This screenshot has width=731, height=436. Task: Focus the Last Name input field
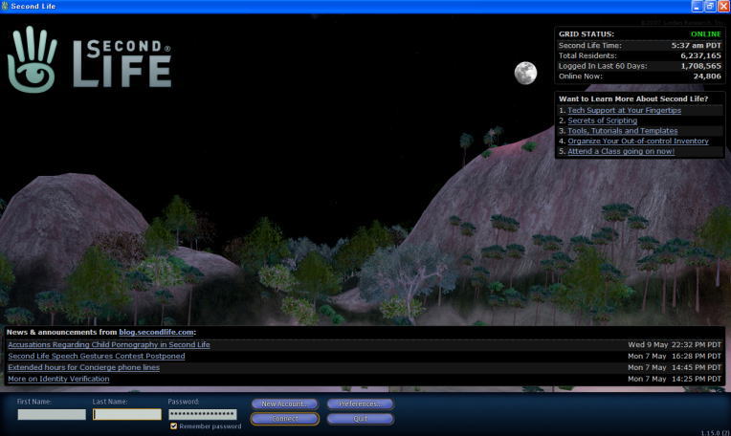tap(127, 414)
